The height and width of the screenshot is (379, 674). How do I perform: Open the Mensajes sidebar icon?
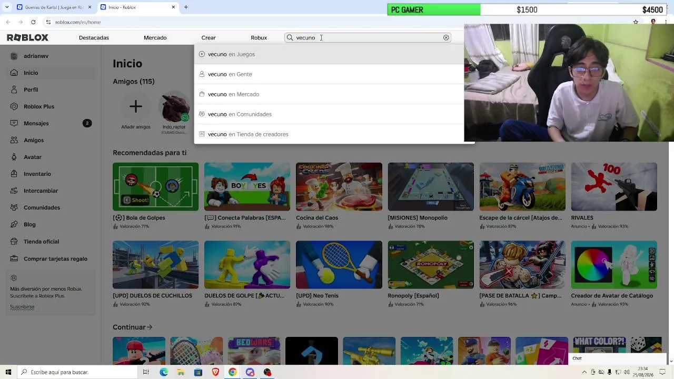point(14,123)
